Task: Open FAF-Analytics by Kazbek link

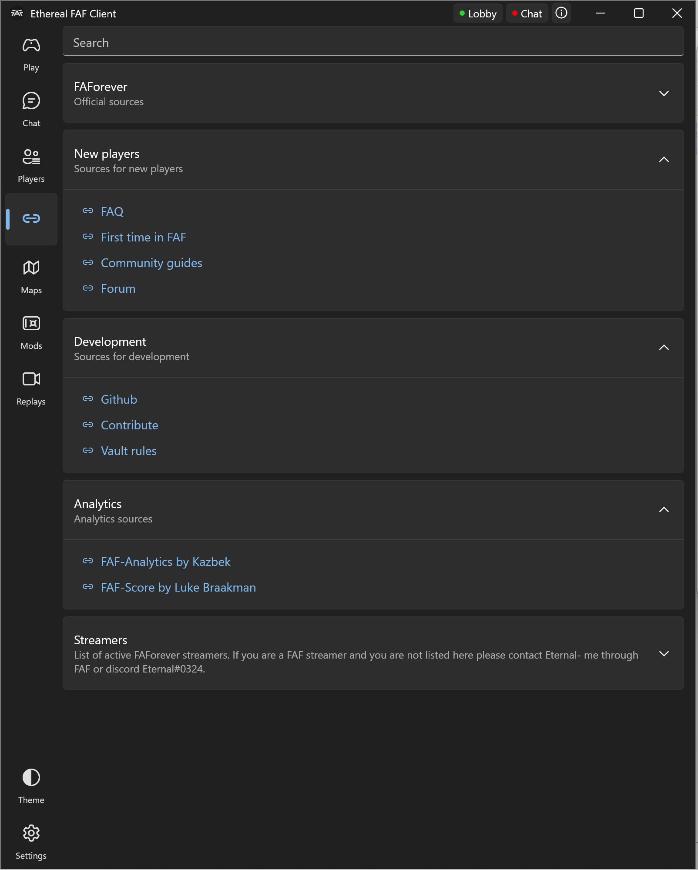Action: (165, 562)
